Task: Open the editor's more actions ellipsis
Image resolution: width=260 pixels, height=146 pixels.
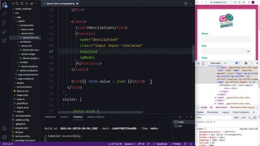Action: [191, 4]
